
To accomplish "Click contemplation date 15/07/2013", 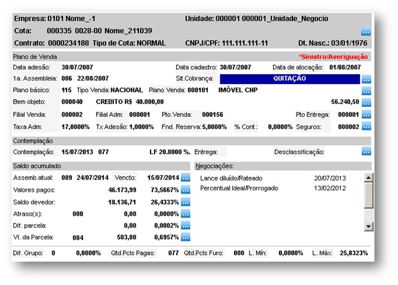I will coord(77,152).
